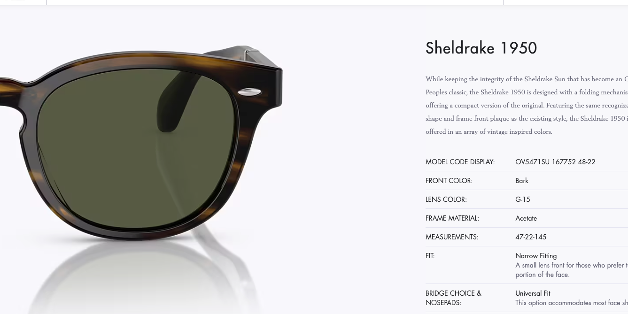Click the Universal Fit text
The image size is (628, 314).
(x=533, y=293)
